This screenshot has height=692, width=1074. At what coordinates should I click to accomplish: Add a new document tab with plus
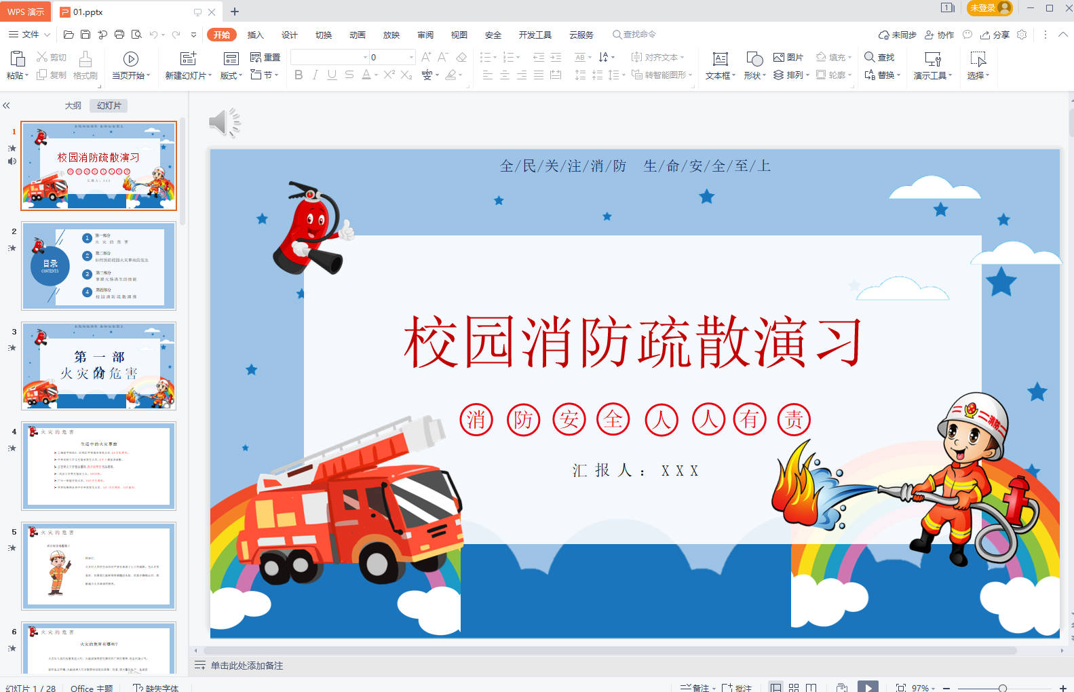(x=235, y=12)
